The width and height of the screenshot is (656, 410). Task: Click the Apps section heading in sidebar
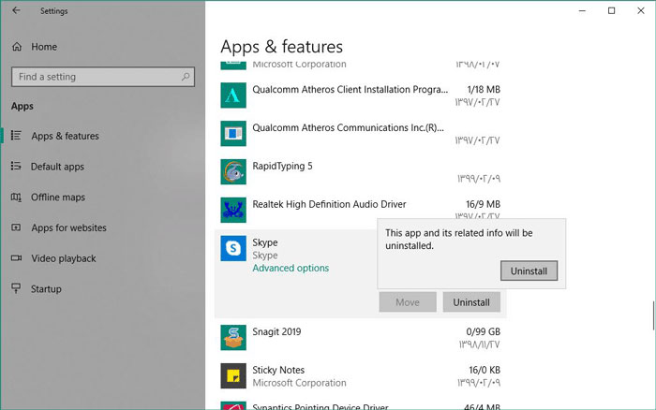click(22, 106)
